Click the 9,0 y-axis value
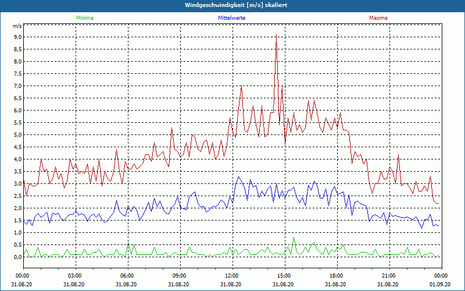This screenshot has height=291, width=465. pyautogui.click(x=17, y=37)
